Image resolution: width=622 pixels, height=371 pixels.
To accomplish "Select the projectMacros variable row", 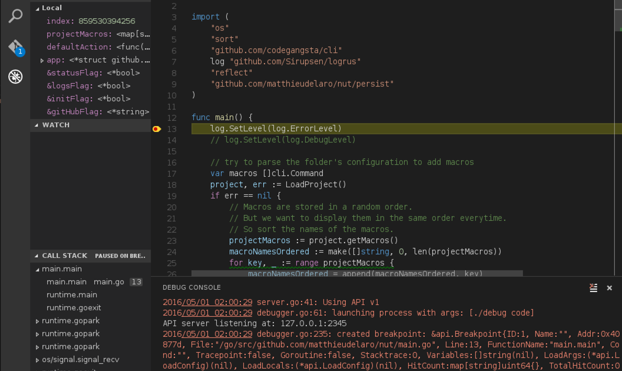I will click(91, 34).
